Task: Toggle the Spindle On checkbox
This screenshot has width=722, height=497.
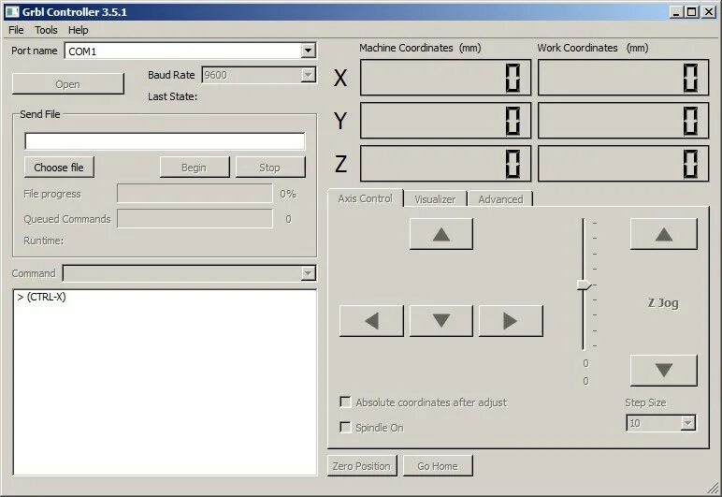Action: click(x=345, y=427)
